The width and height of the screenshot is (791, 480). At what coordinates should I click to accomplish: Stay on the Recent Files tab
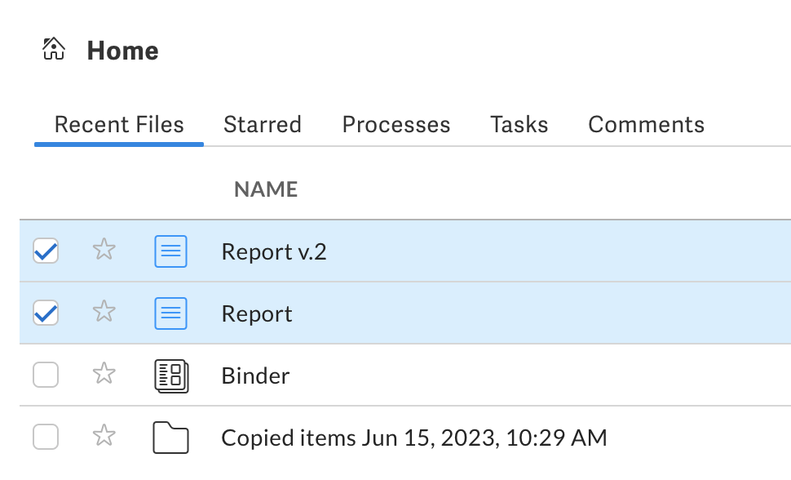[x=118, y=124]
